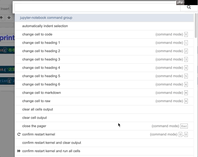Choose "change cell to markdown" command

[42, 93]
